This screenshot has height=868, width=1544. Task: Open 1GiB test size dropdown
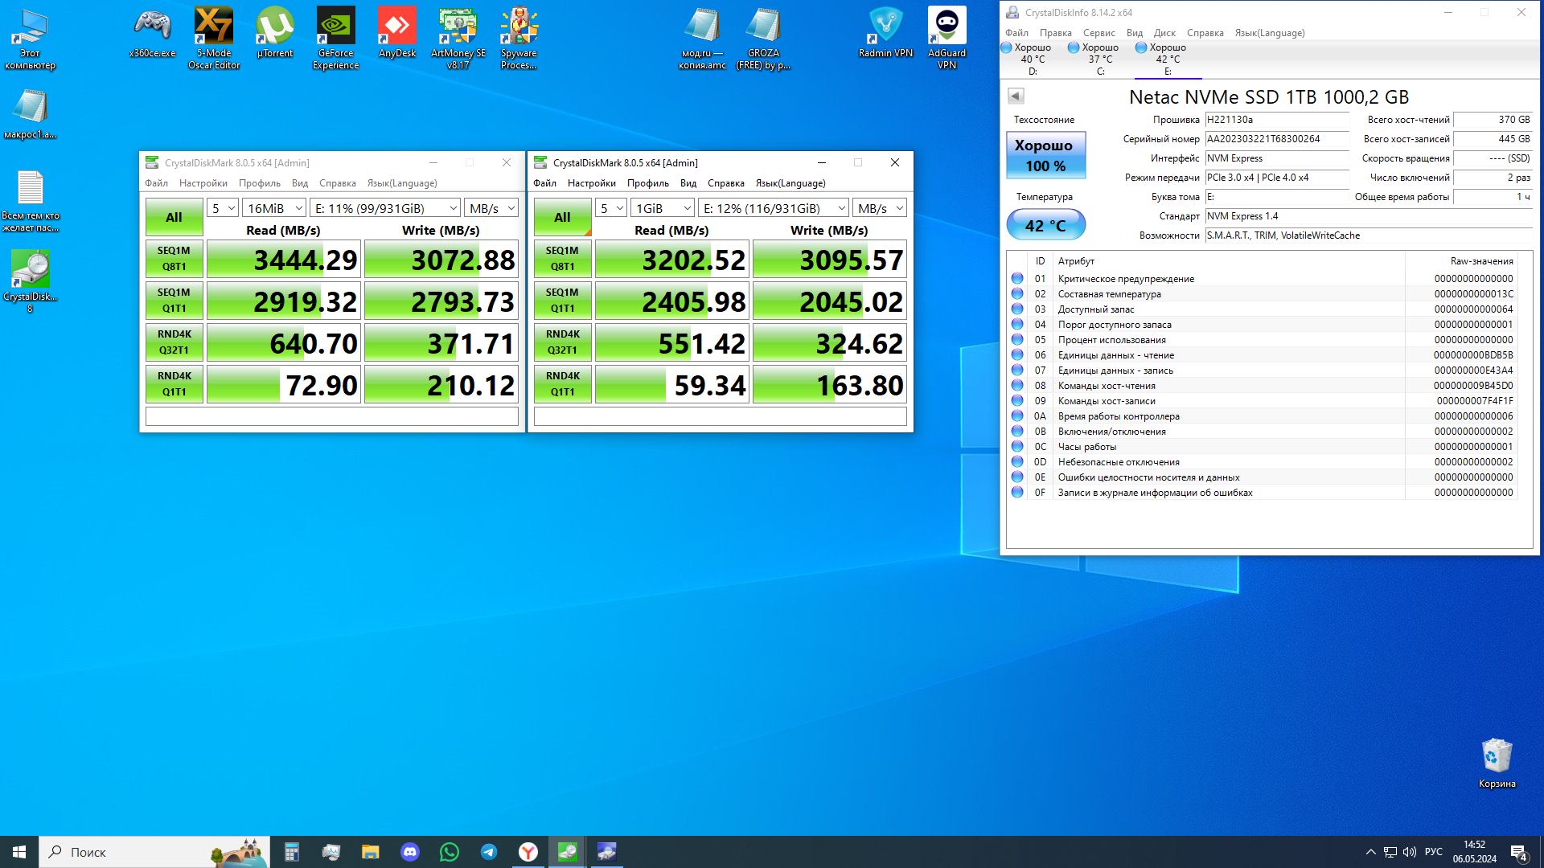click(x=663, y=208)
